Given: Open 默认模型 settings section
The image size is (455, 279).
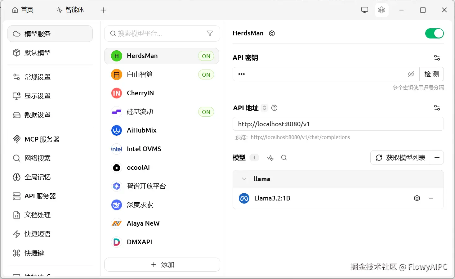Looking at the screenshot, I should [x=50, y=53].
